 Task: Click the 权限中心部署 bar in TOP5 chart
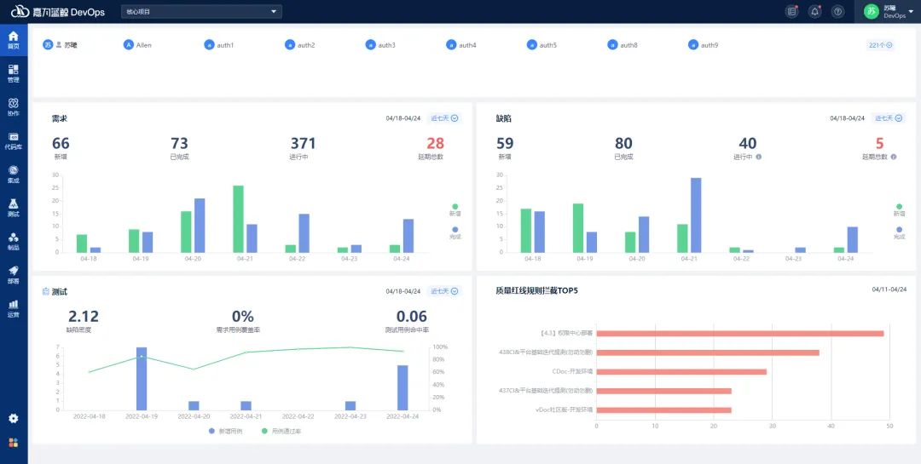pyautogui.click(x=739, y=334)
